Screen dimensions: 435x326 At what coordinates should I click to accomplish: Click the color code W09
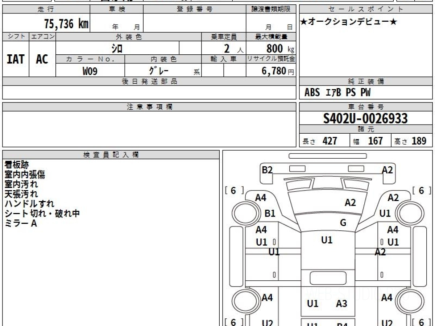point(90,71)
